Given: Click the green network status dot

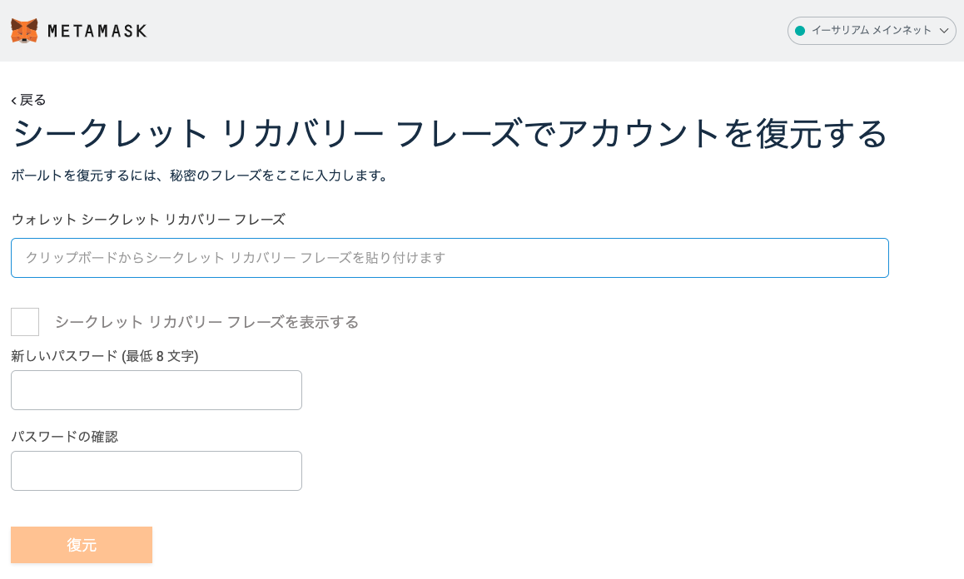Looking at the screenshot, I should [800, 31].
